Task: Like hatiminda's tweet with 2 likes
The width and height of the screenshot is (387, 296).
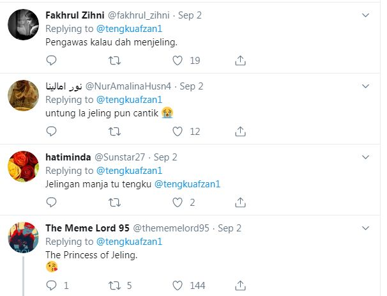Action: (178, 203)
